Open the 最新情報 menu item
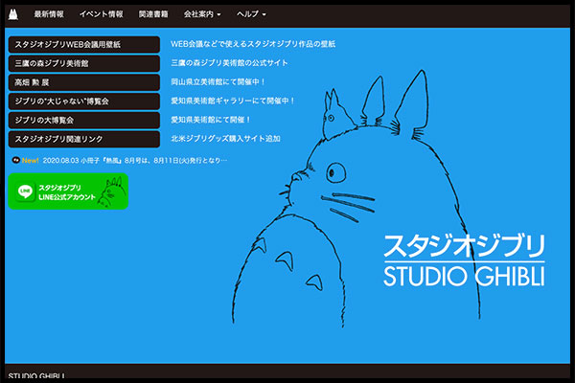Screen dimensions: 575x383 click(x=49, y=14)
